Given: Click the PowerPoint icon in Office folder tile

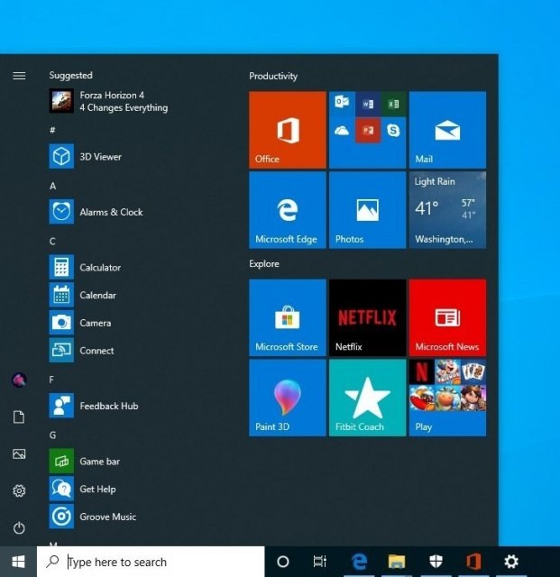Looking at the screenshot, I should pos(368,130).
